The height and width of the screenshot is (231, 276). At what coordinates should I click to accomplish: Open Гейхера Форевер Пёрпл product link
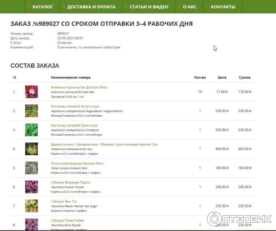tap(70, 182)
